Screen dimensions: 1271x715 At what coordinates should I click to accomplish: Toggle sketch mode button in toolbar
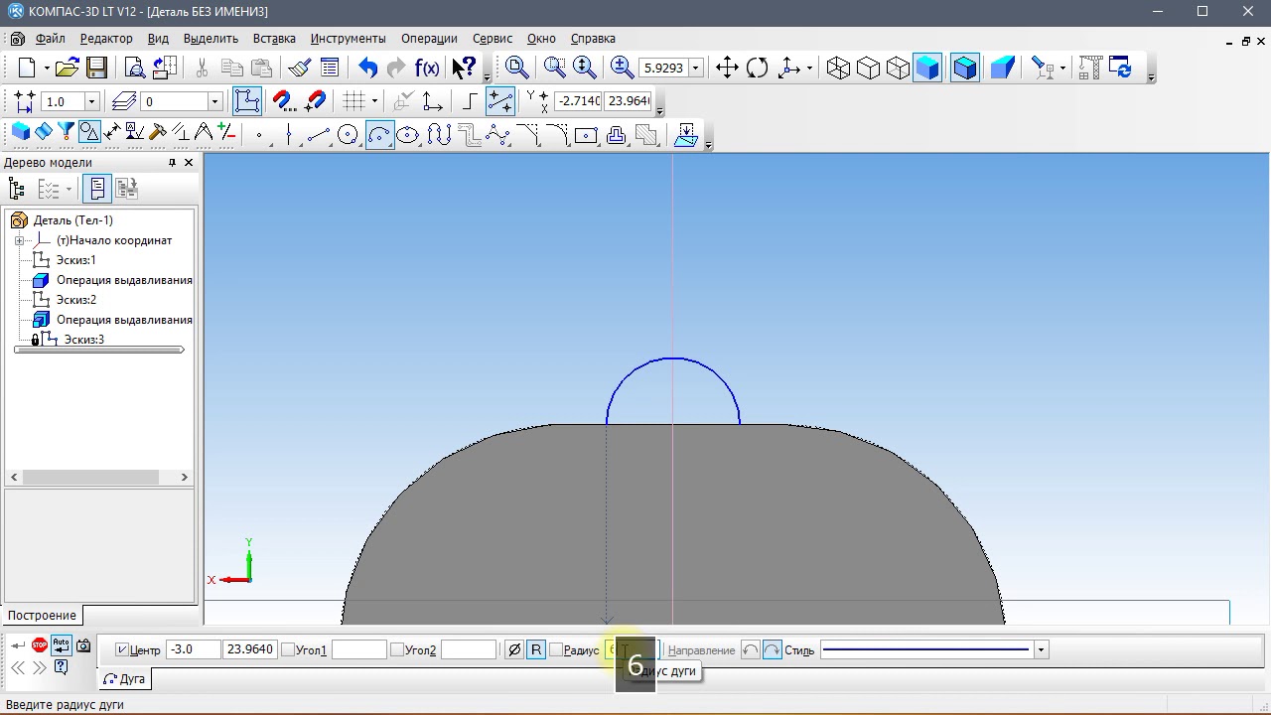[247, 101]
